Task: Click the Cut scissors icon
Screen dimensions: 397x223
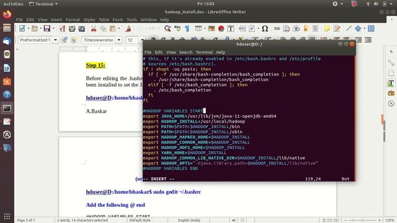Action: (x=94, y=28)
